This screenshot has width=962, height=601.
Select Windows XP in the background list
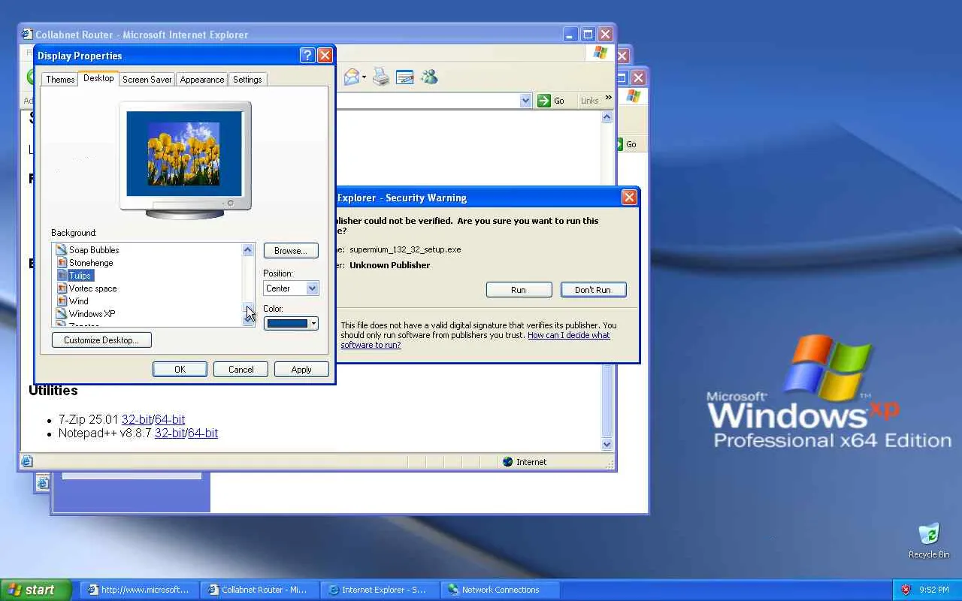pyautogui.click(x=92, y=314)
